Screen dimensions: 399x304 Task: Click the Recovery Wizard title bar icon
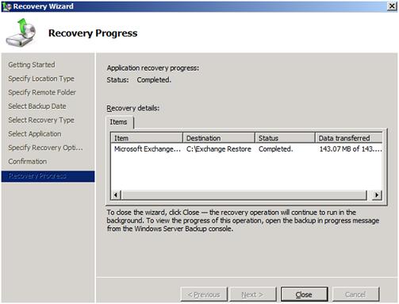click(x=6, y=6)
